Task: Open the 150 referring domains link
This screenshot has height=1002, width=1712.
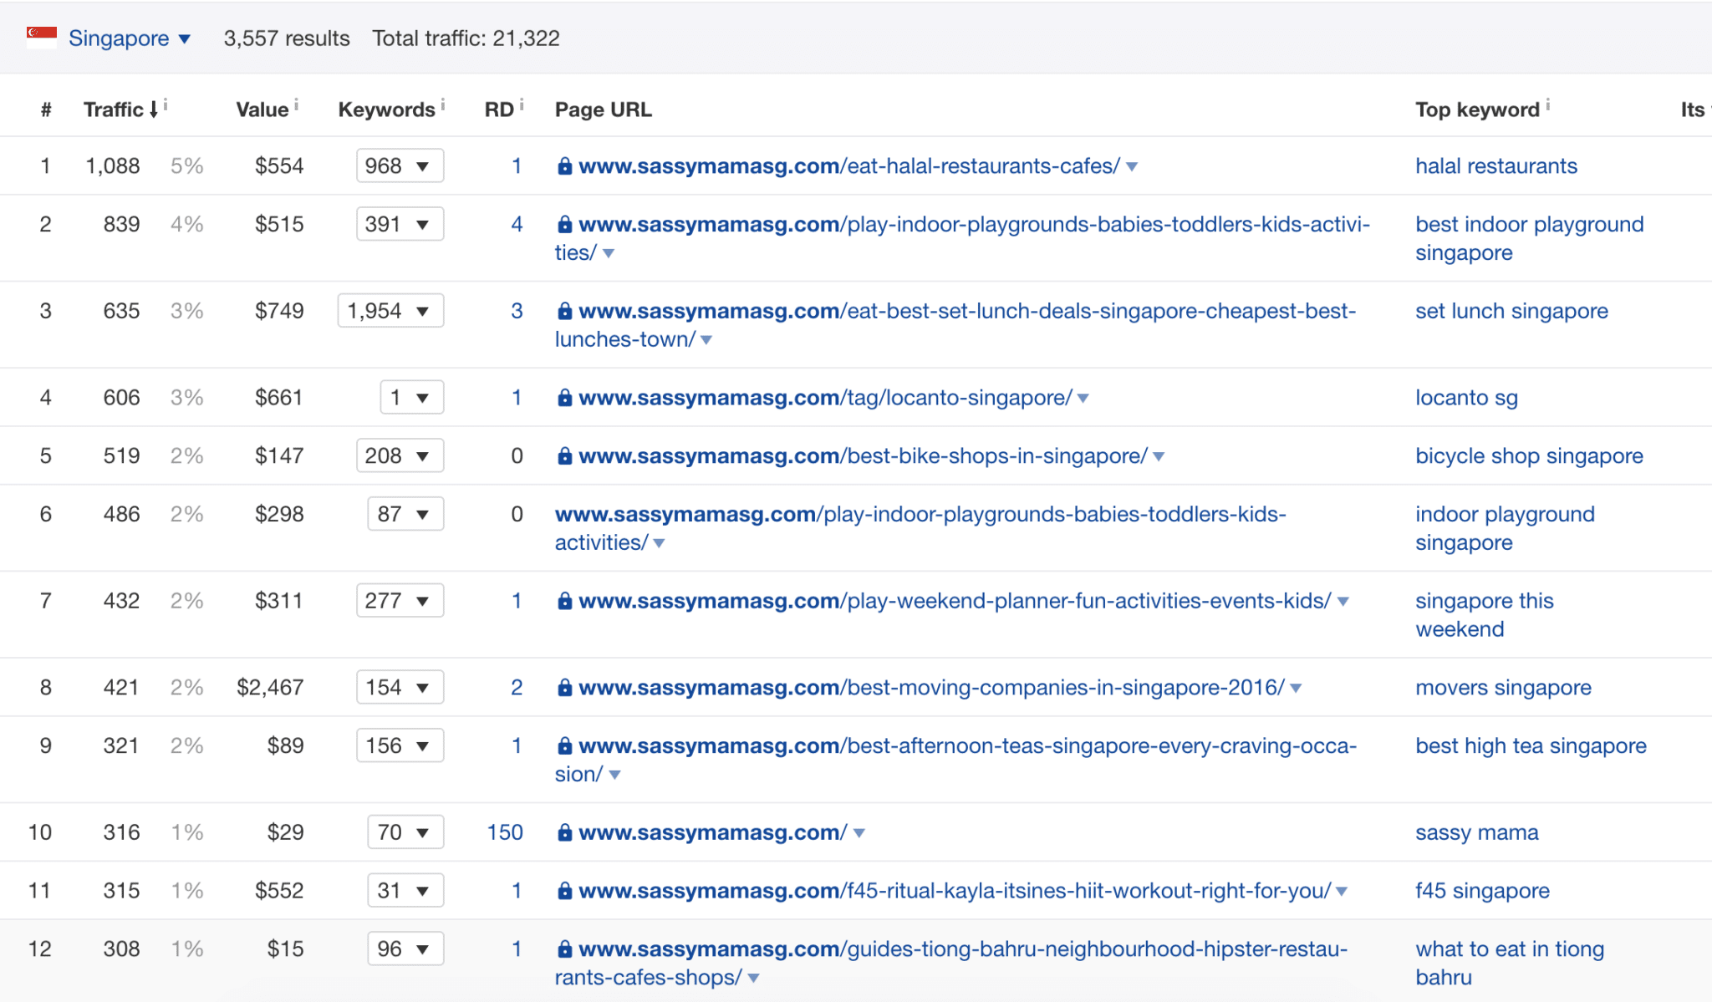Action: (505, 832)
